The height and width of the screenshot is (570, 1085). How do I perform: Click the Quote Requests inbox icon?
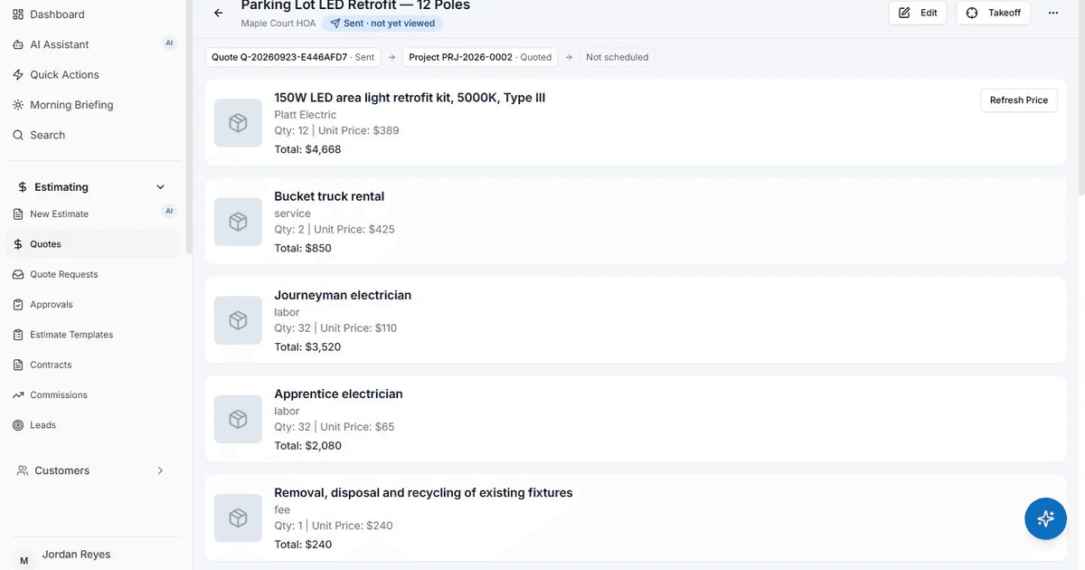pos(18,274)
